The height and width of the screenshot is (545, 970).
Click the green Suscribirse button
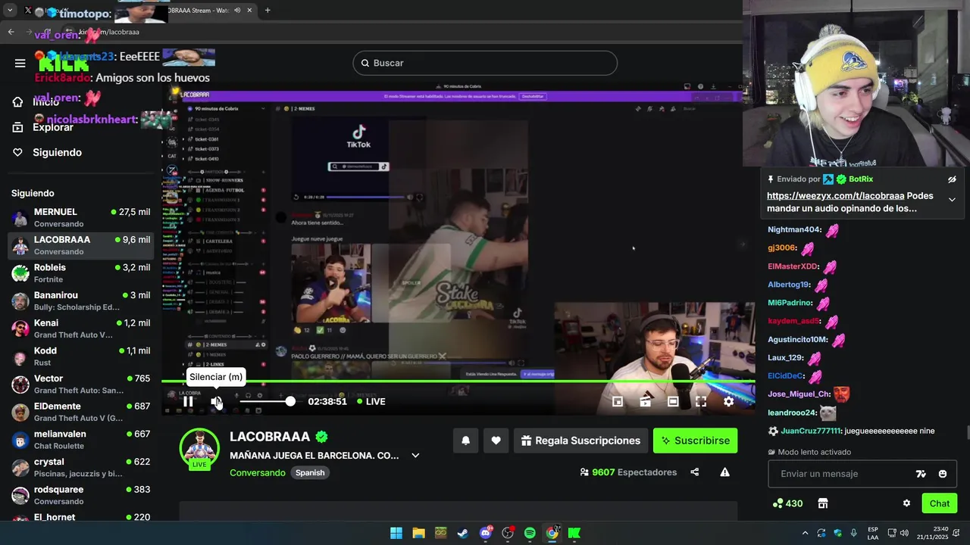(695, 441)
